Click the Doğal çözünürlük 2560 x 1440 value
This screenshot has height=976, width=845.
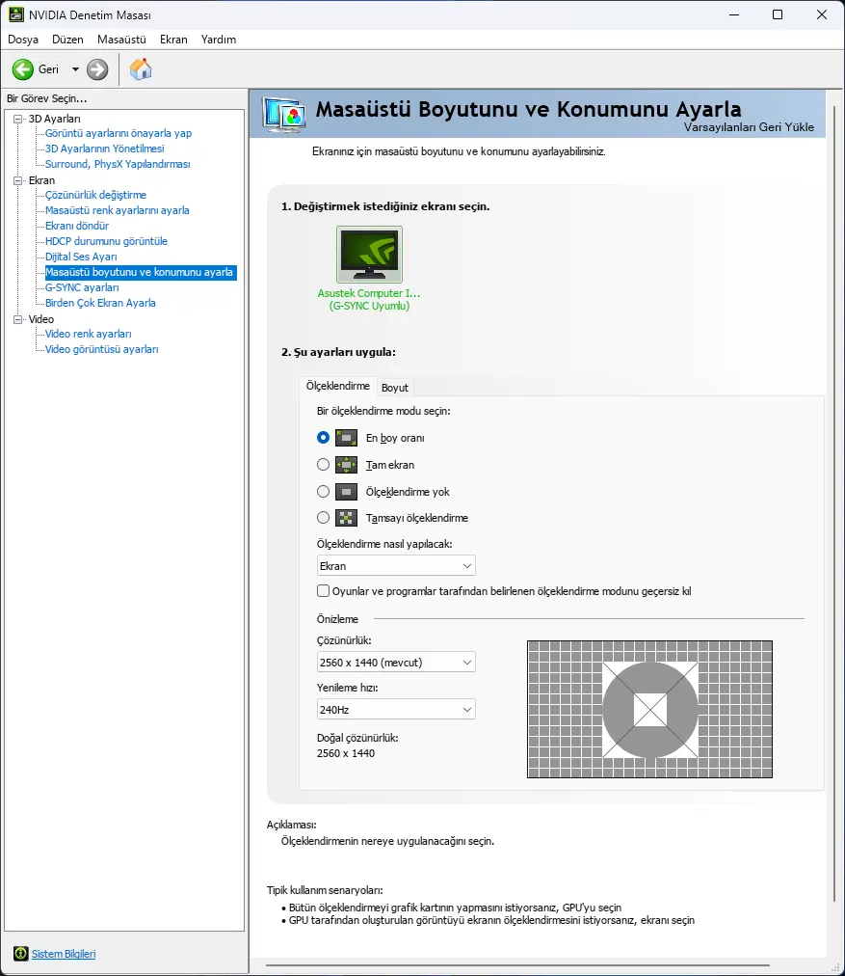pyautogui.click(x=346, y=753)
